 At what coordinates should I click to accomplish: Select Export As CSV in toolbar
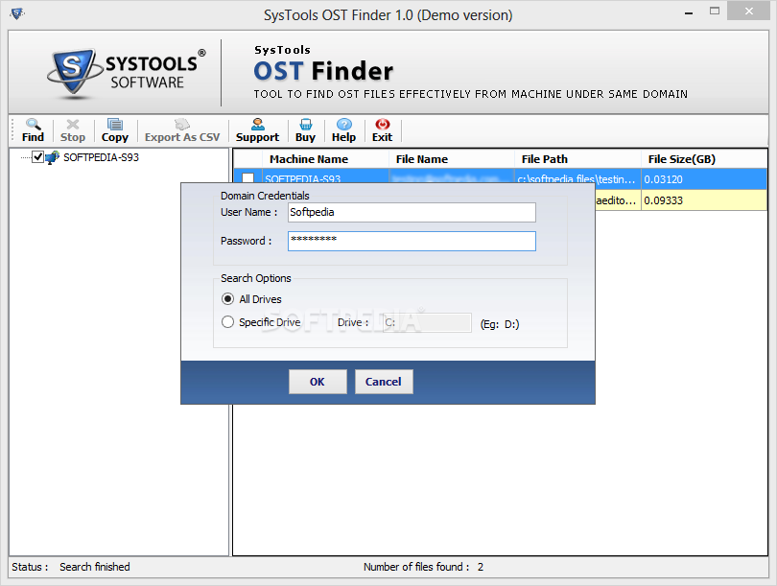pos(182,130)
